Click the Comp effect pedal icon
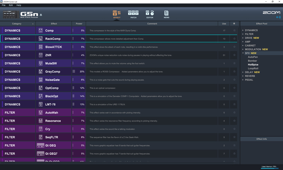The width and height of the screenshot is (283, 170). point(41,31)
